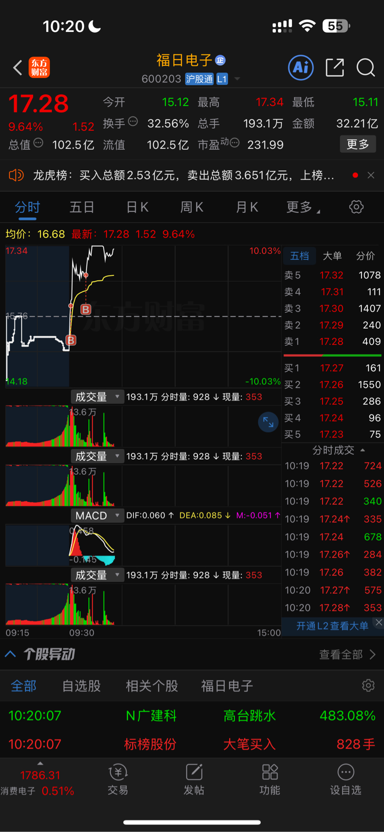Image resolution: width=384 pixels, height=832 pixels.
Task: Open the 功能 functions icon
Action: [270, 780]
